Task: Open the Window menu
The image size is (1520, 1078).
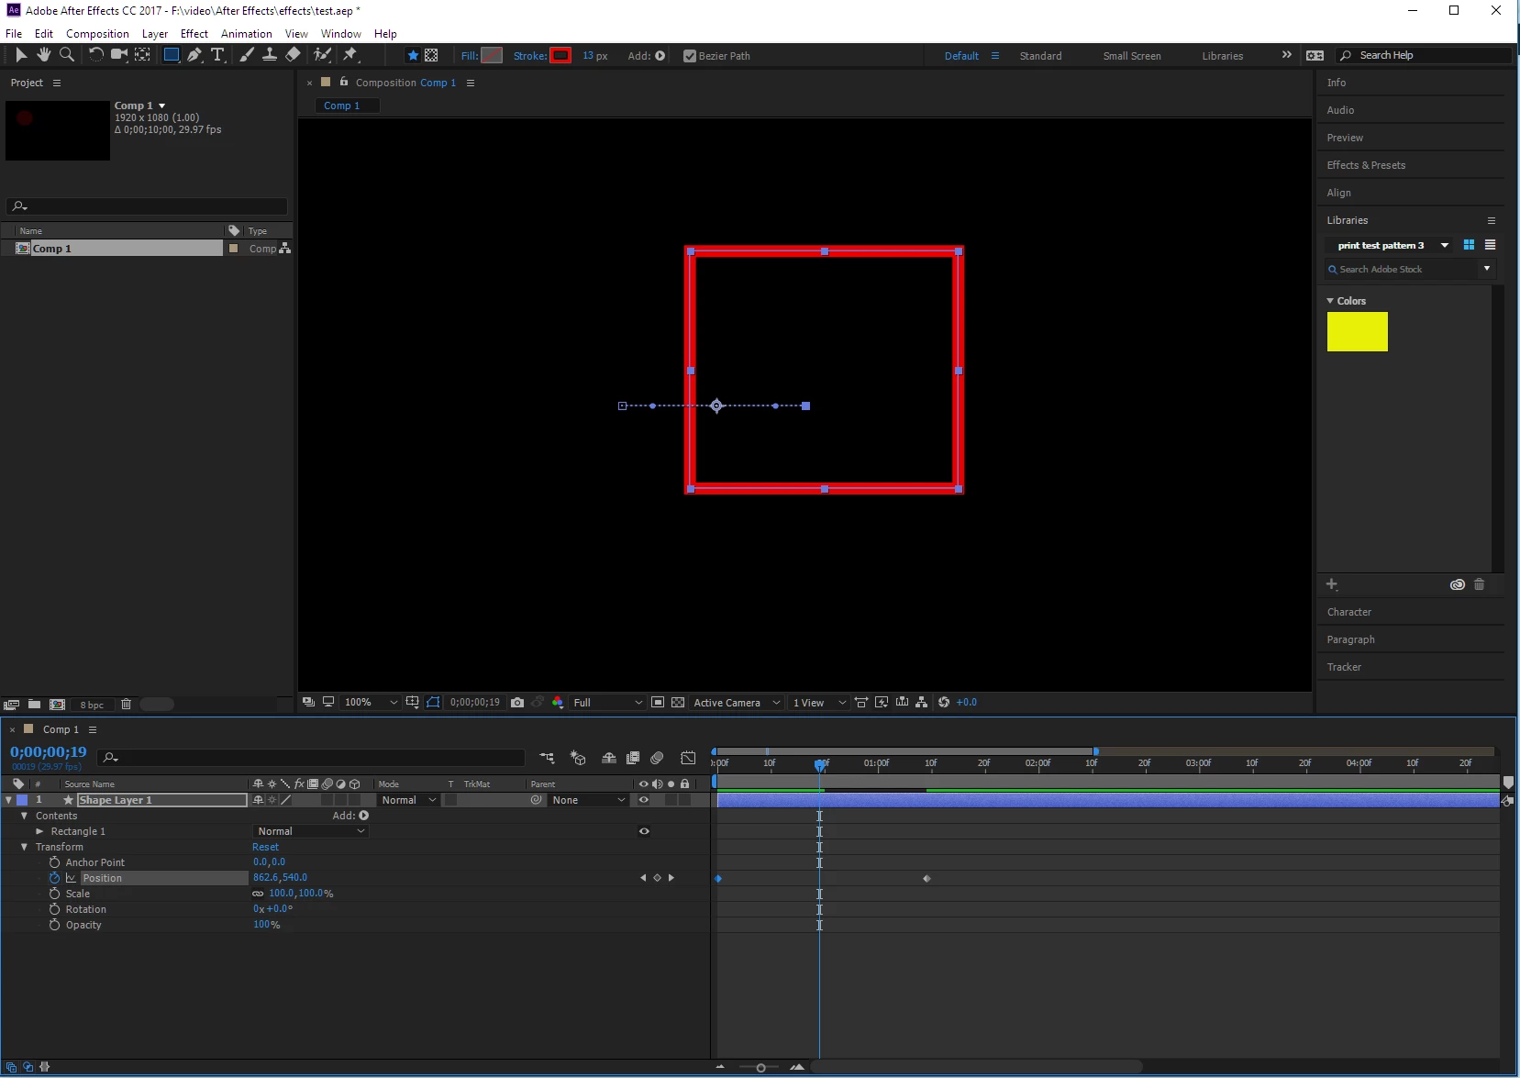Action: (x=340, y=34)
